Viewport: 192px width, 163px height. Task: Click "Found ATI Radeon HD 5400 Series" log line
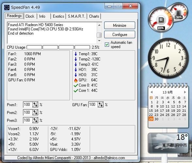click(x=36, y=25)
